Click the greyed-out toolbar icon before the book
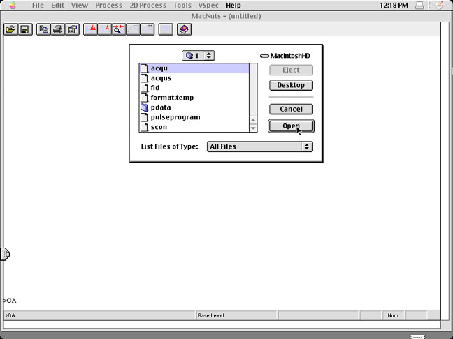 (x=166, y=29)
